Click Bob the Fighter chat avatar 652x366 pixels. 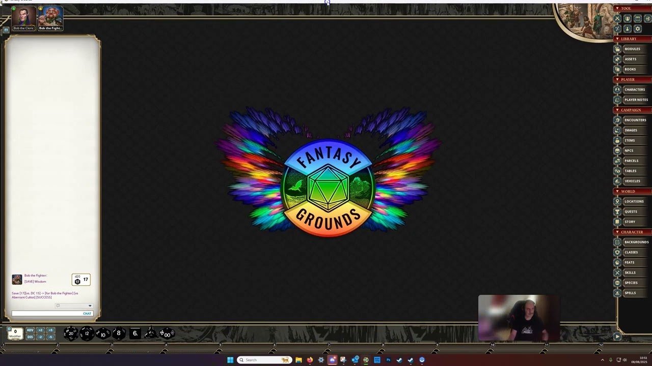point(17,279)
